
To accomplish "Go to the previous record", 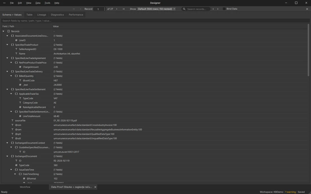I will coord(81,9).
